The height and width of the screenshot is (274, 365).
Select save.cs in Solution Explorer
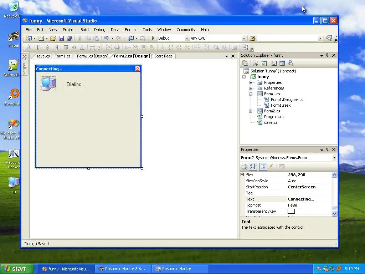(x=271, y=123)
